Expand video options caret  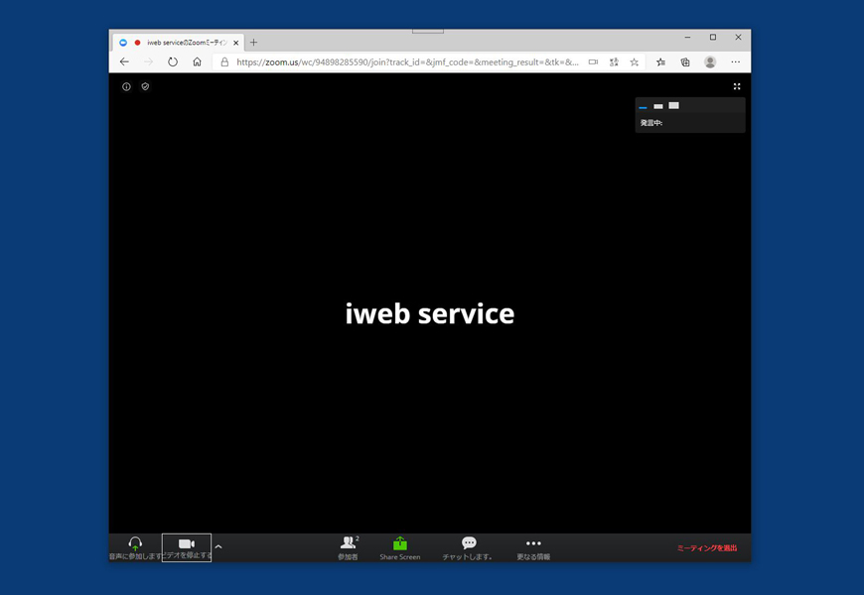218,546
